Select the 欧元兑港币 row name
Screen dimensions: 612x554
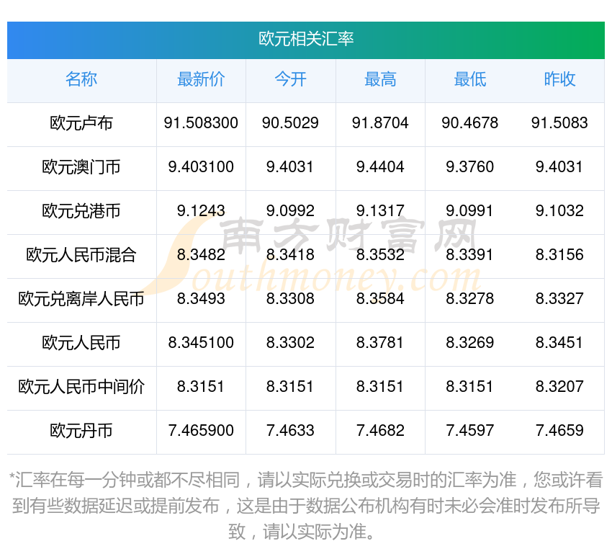pyautogui.click(x=81, y=211)
